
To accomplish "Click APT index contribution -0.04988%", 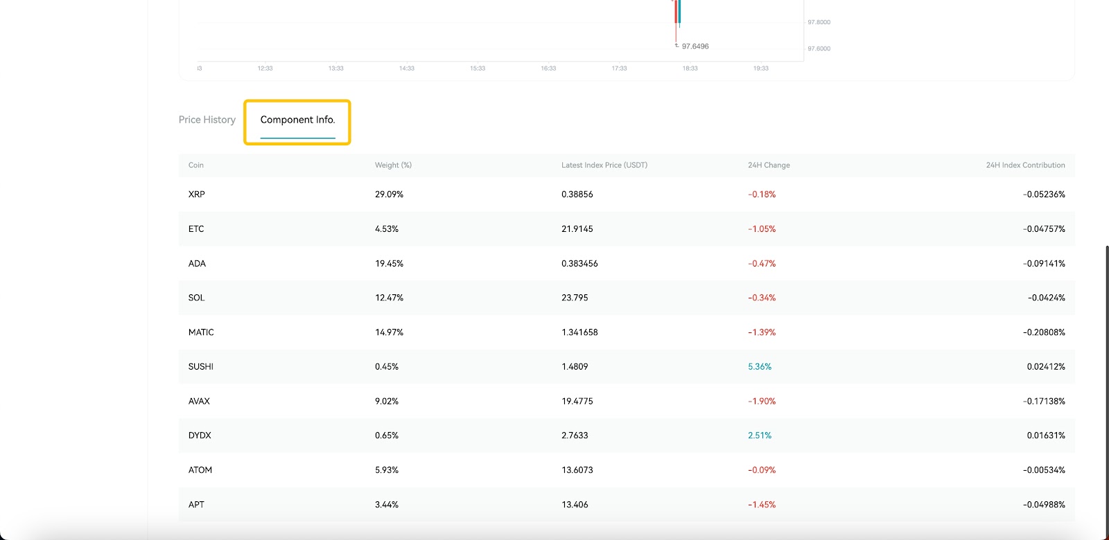I will pyautogui.click(x=1044, y=505).
